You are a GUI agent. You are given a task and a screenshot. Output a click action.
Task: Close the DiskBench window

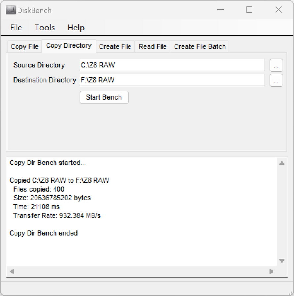tap(278, 10)
